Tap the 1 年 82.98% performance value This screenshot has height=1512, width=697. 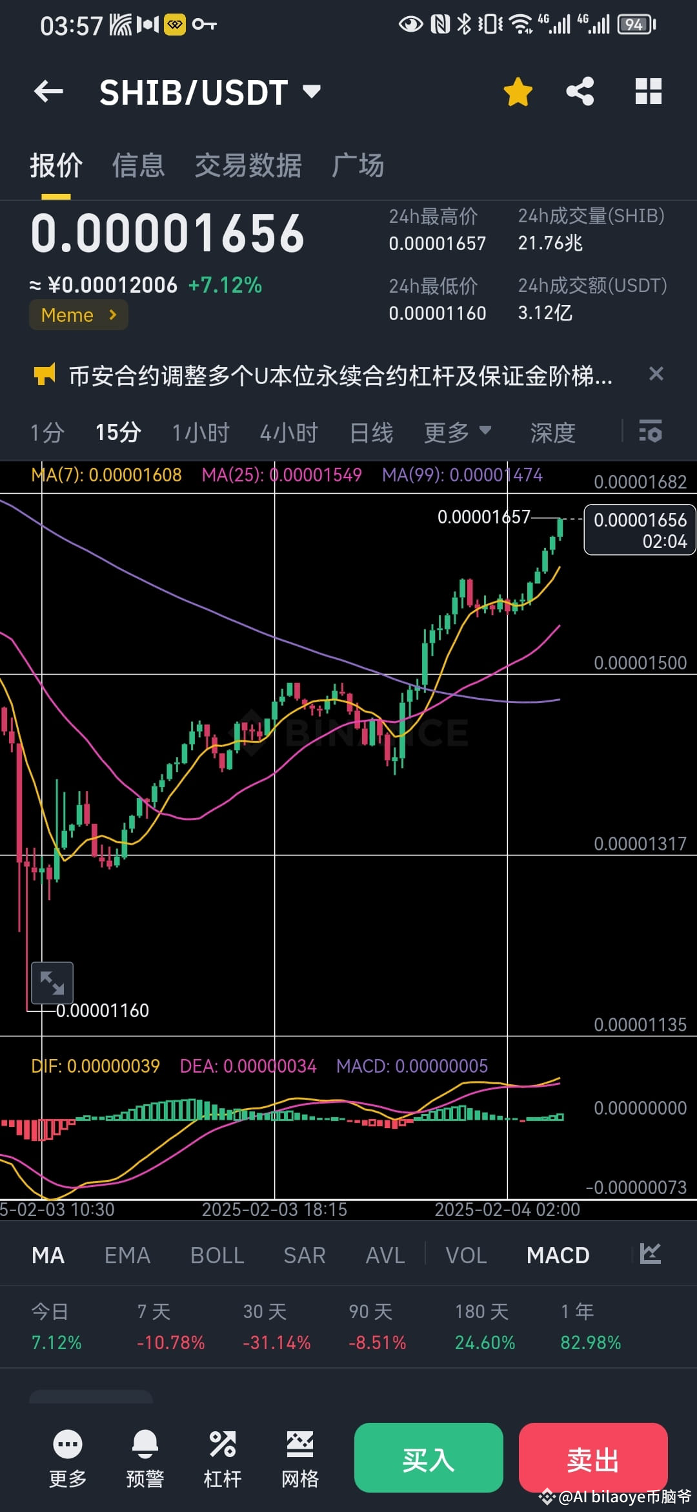591,1343
